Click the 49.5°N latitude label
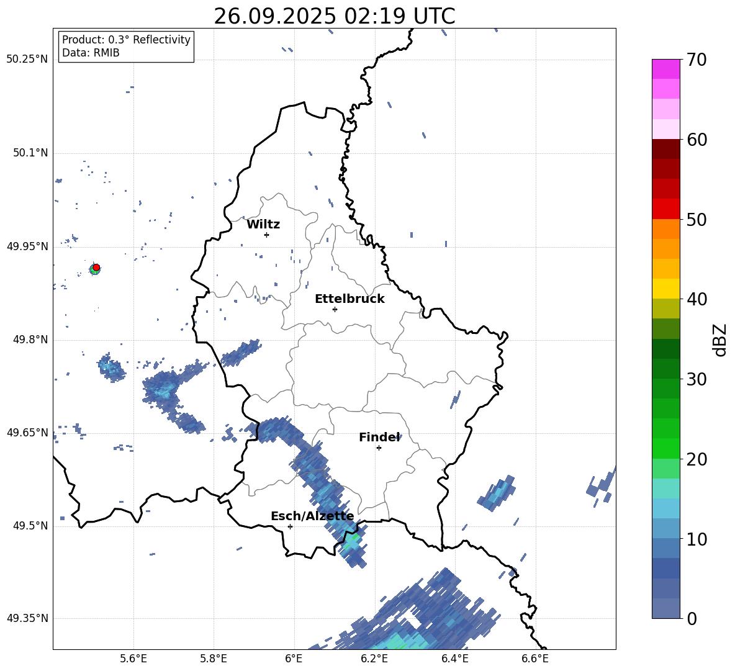 click(30, 526)
